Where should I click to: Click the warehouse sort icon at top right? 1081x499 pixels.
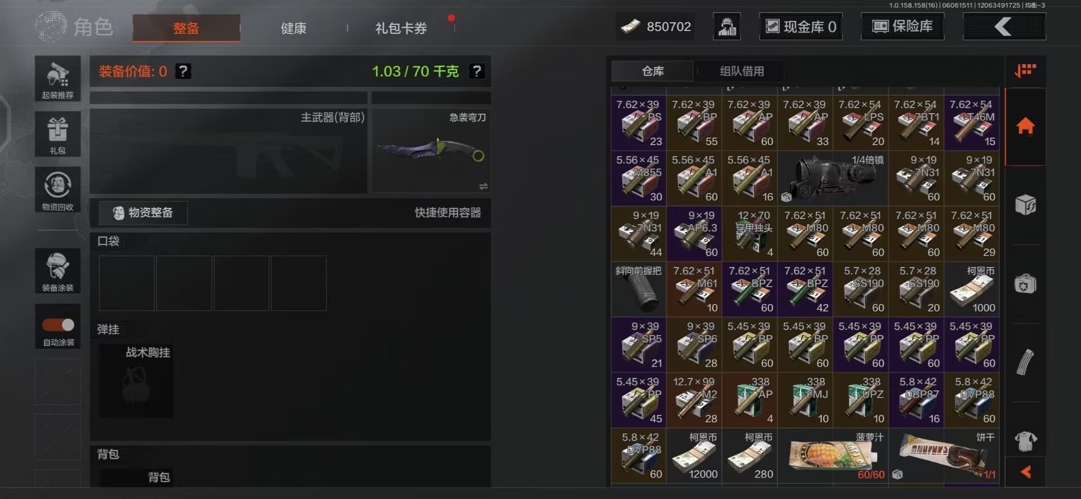click(x=1025, y=71)
